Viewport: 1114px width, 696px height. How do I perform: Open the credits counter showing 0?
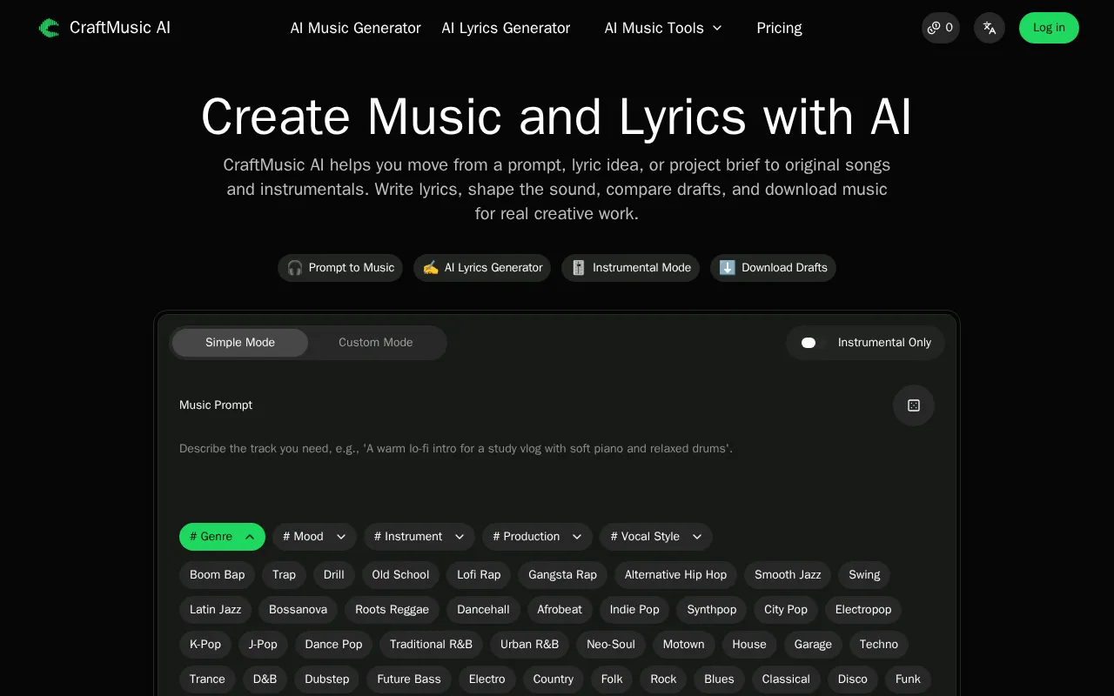(x=941, y=28)
